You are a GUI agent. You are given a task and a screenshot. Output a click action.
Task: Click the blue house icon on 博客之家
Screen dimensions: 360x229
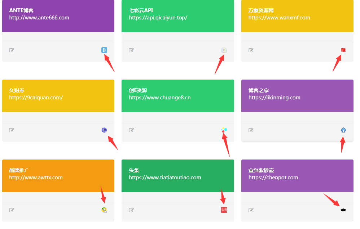[343, 130]
